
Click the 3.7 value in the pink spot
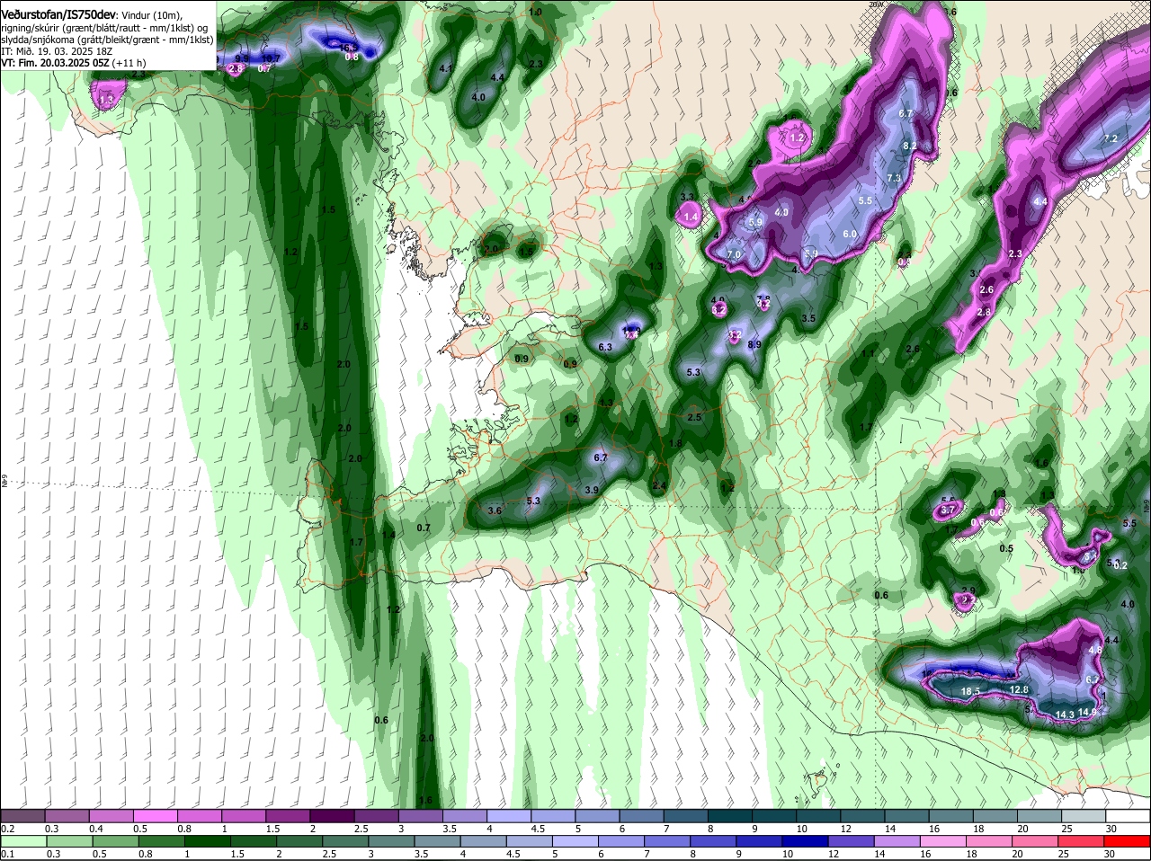coord(947,510)
